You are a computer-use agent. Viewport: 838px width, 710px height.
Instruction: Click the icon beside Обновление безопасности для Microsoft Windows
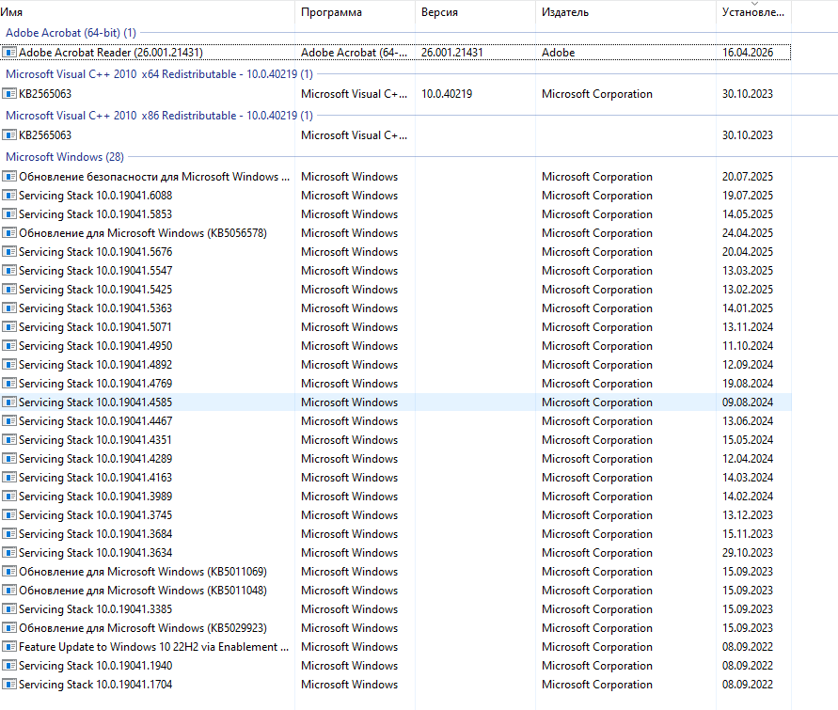coord(9,176)
